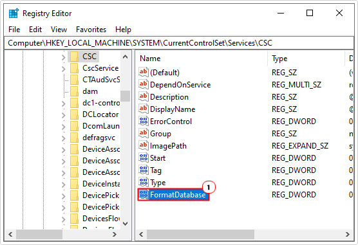Click the CSC folder icon in tree

(75, 57)
